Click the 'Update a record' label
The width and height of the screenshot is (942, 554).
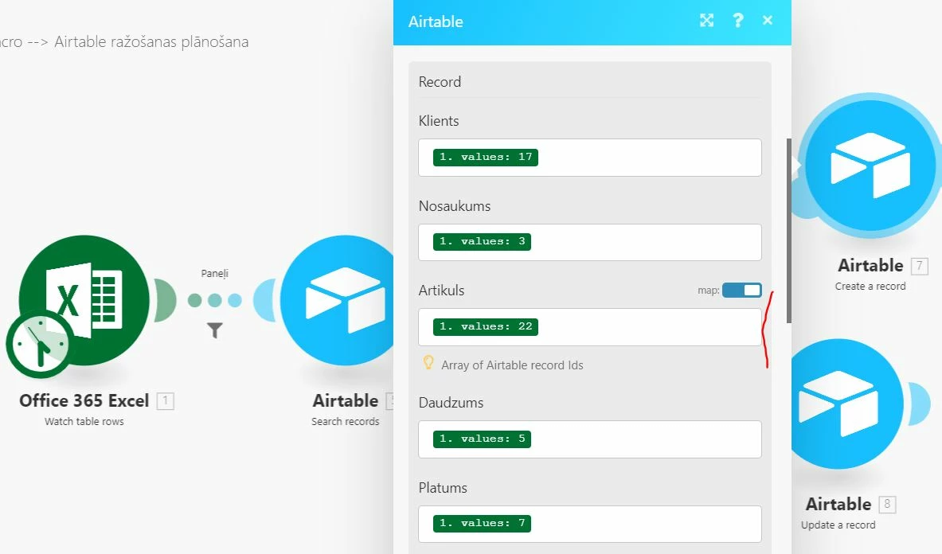tap(838, 525)
